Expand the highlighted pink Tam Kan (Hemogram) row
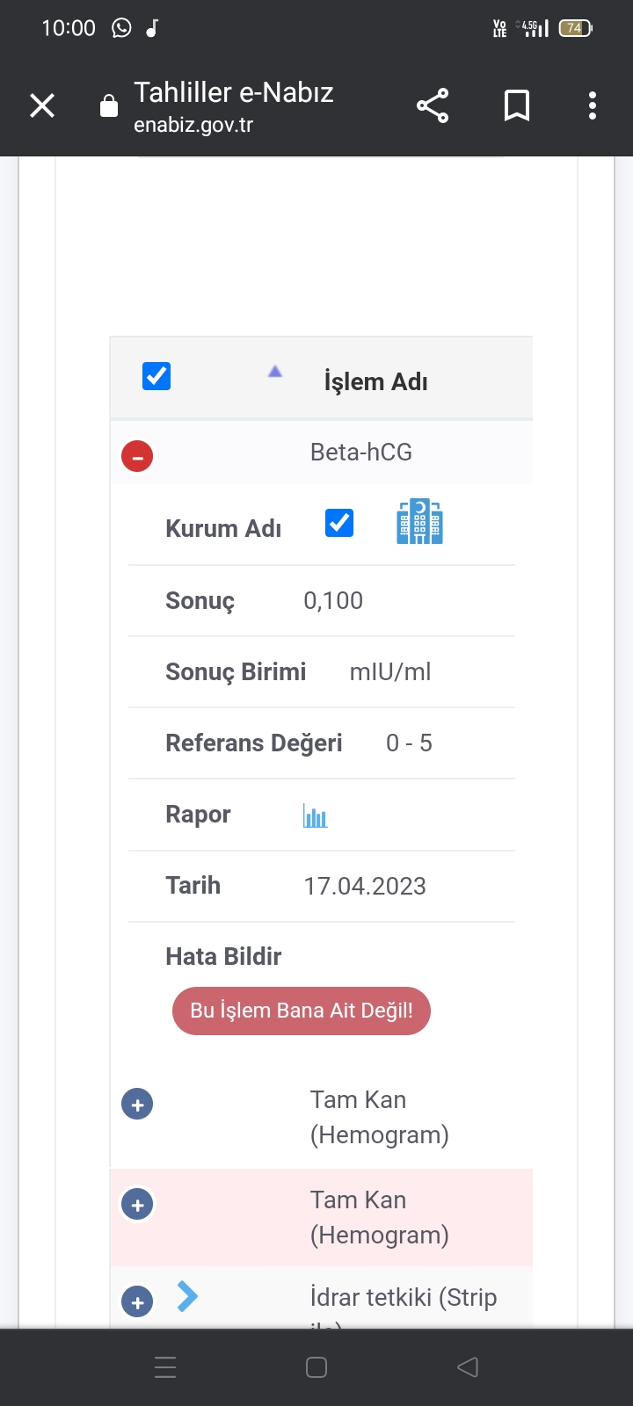The width and height of the screenshot is (633, 1406). click(137, 1205)
